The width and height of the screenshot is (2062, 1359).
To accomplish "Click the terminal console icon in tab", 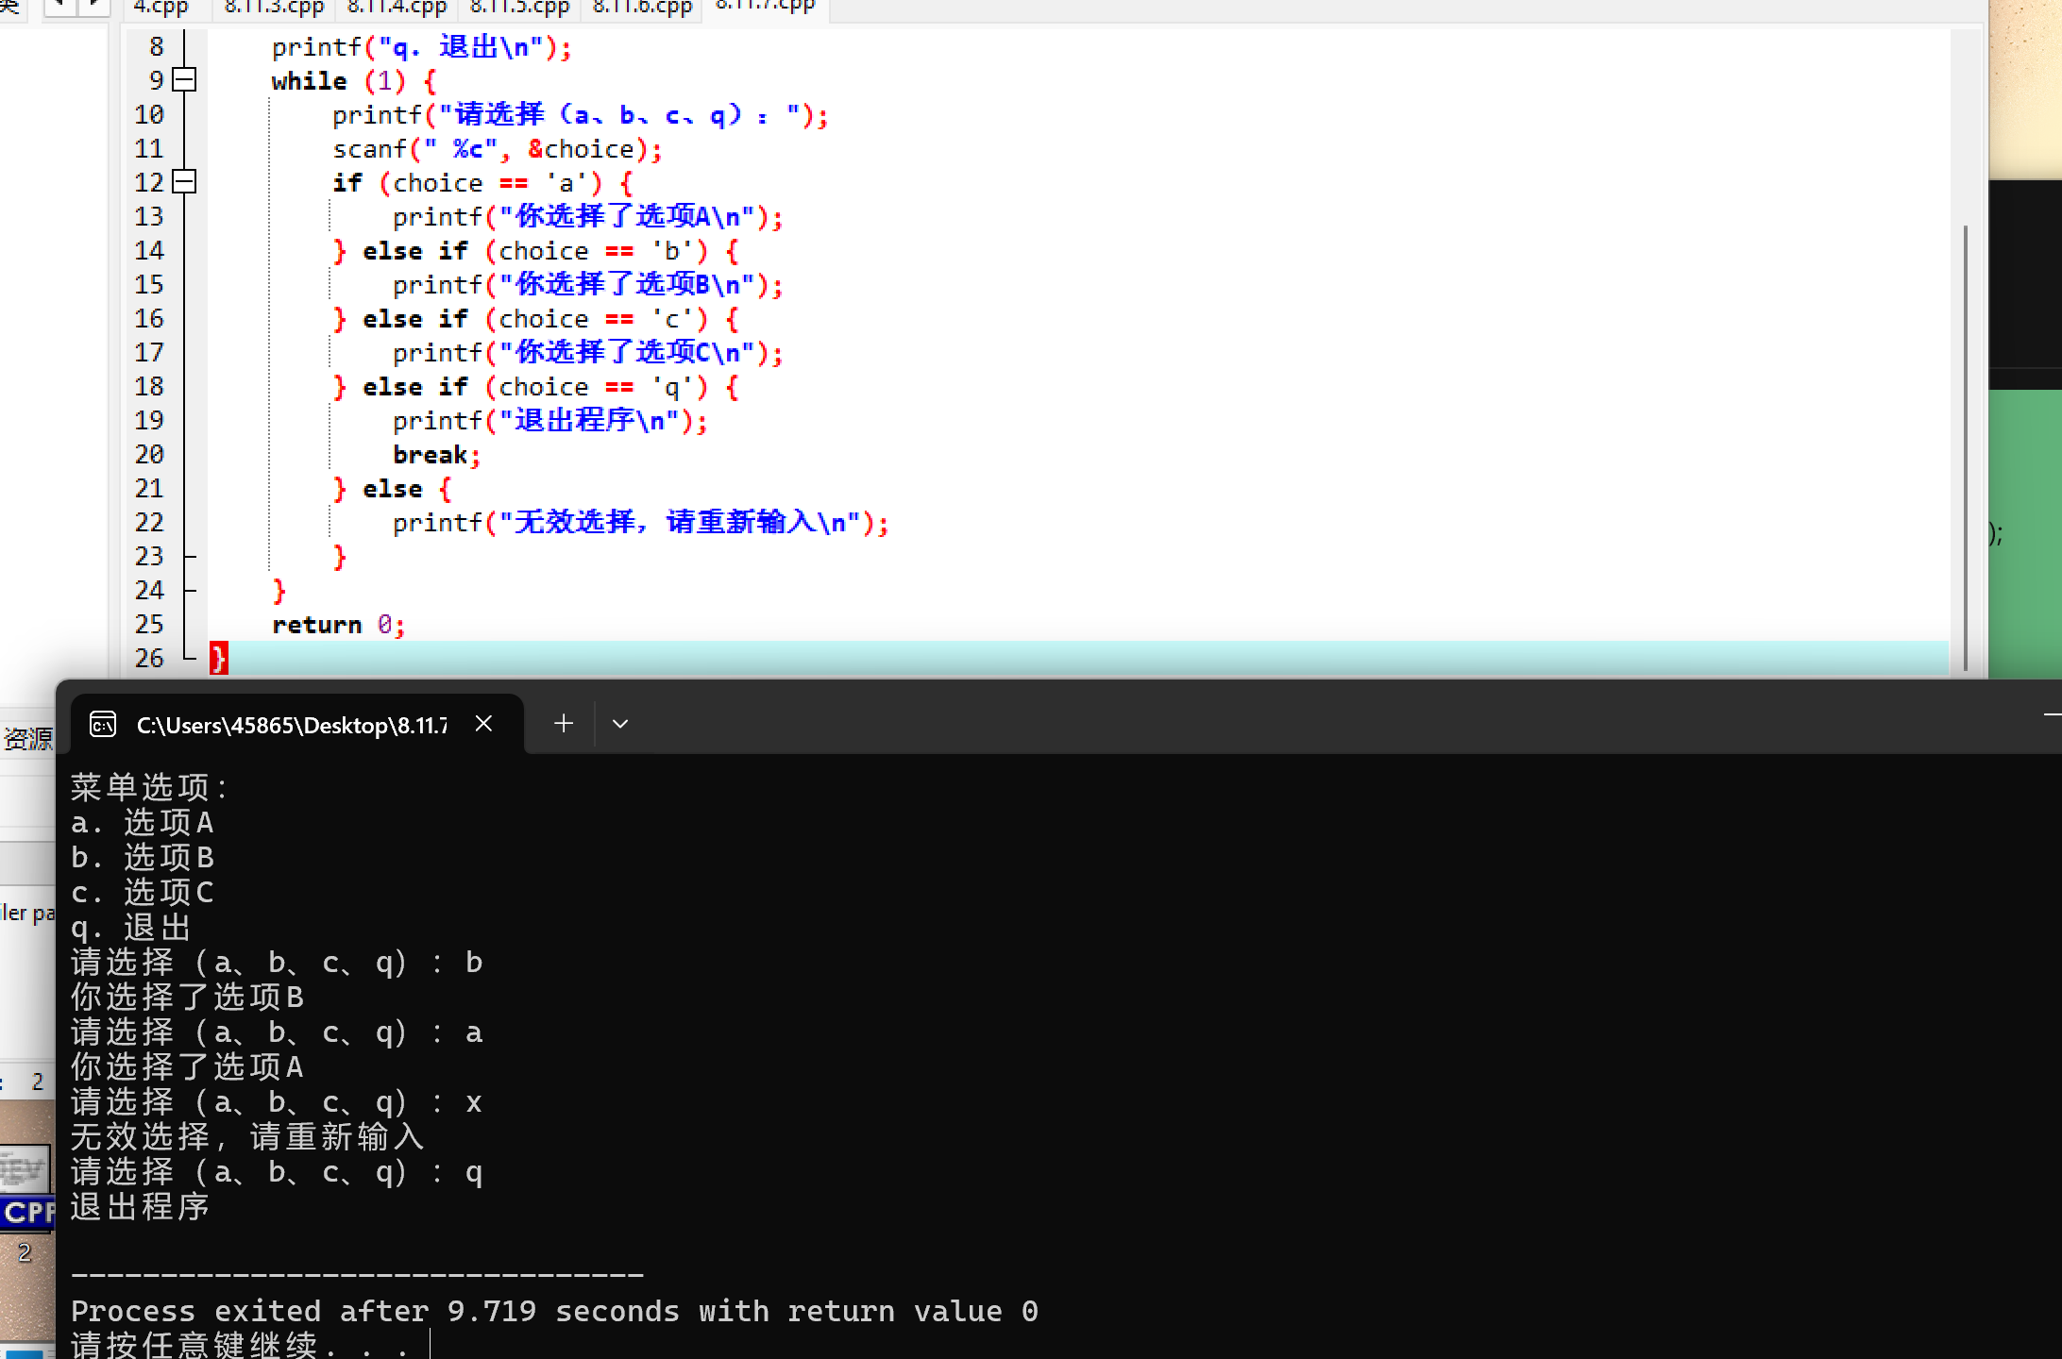I will (x=103, y=725).
